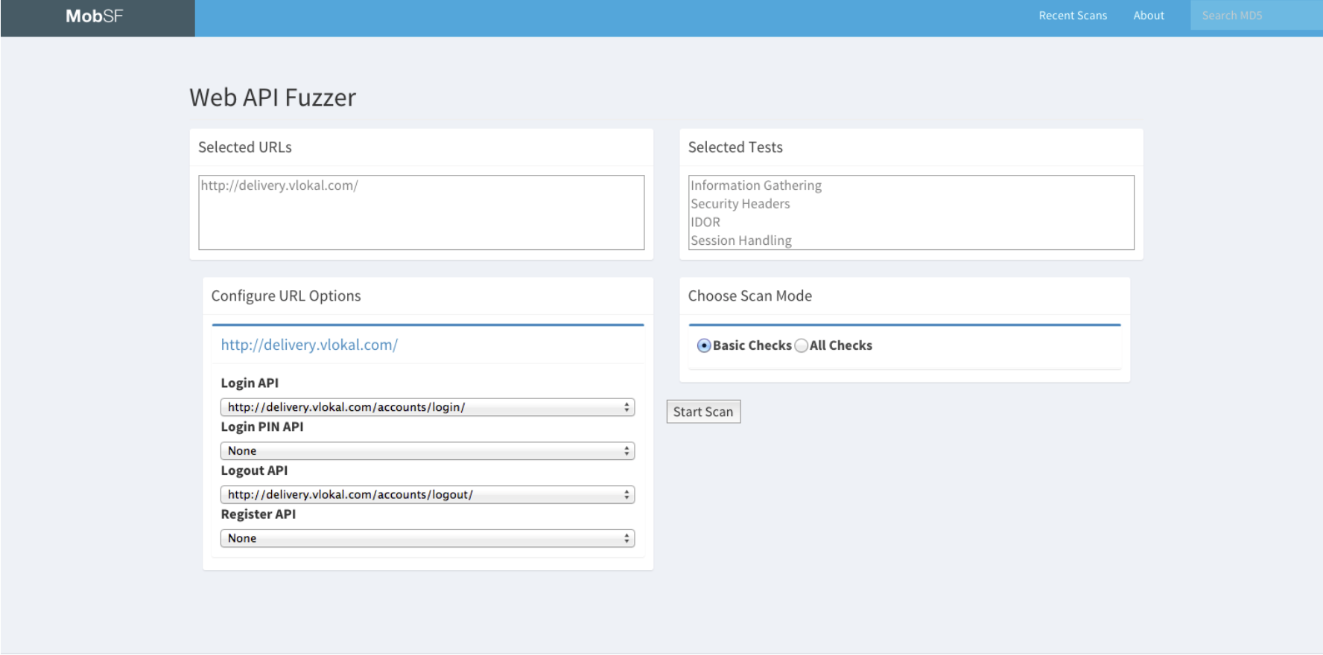Expand the Register API dropdown
1323x655 pixels.
coord(427,538)
